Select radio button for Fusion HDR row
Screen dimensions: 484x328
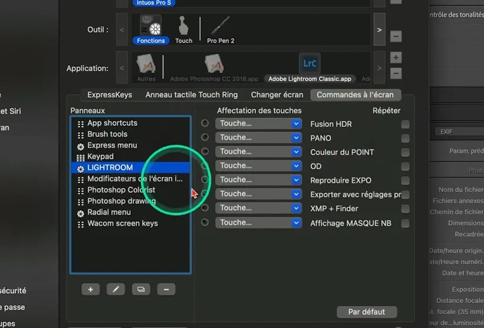[x=205, y=123]
